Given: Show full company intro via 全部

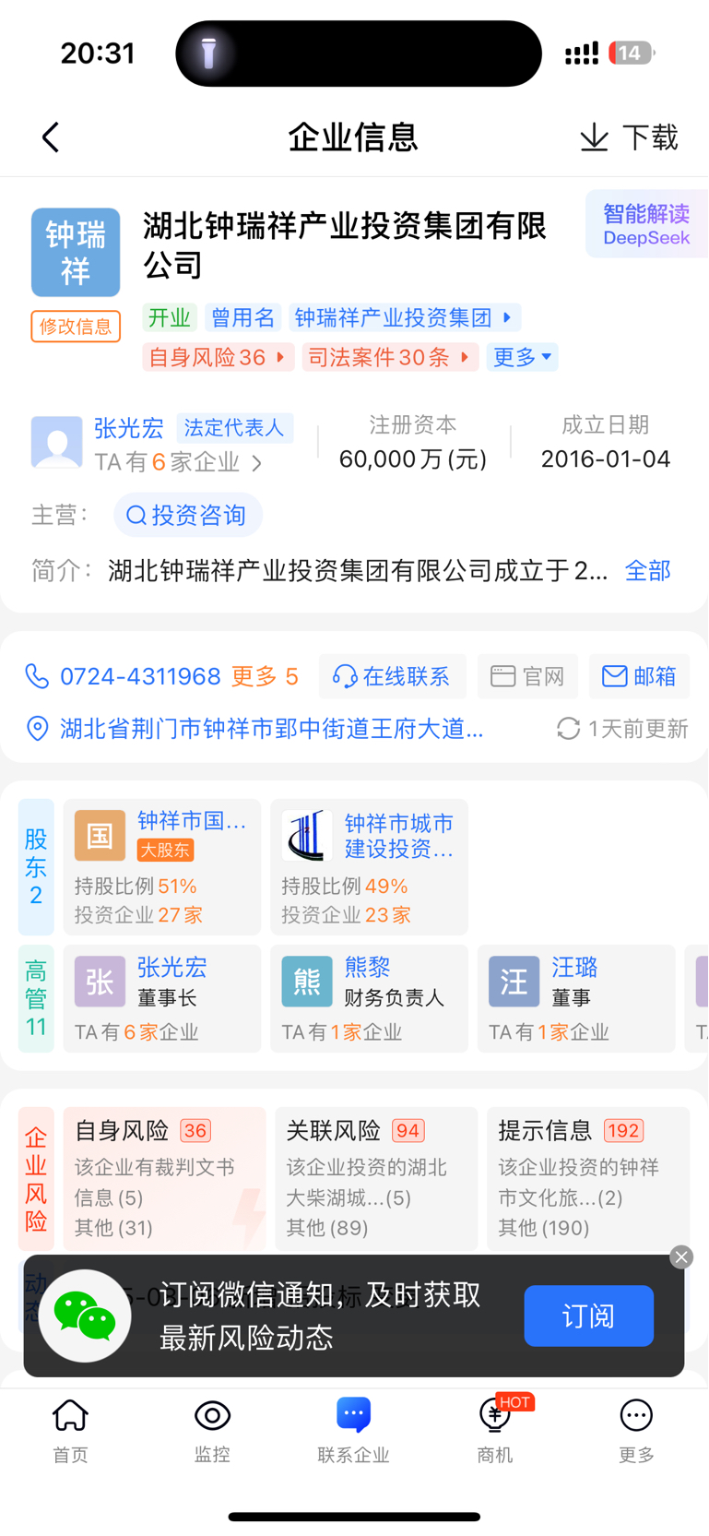Looking at the screenshot, I should click(x=648, y=571).
